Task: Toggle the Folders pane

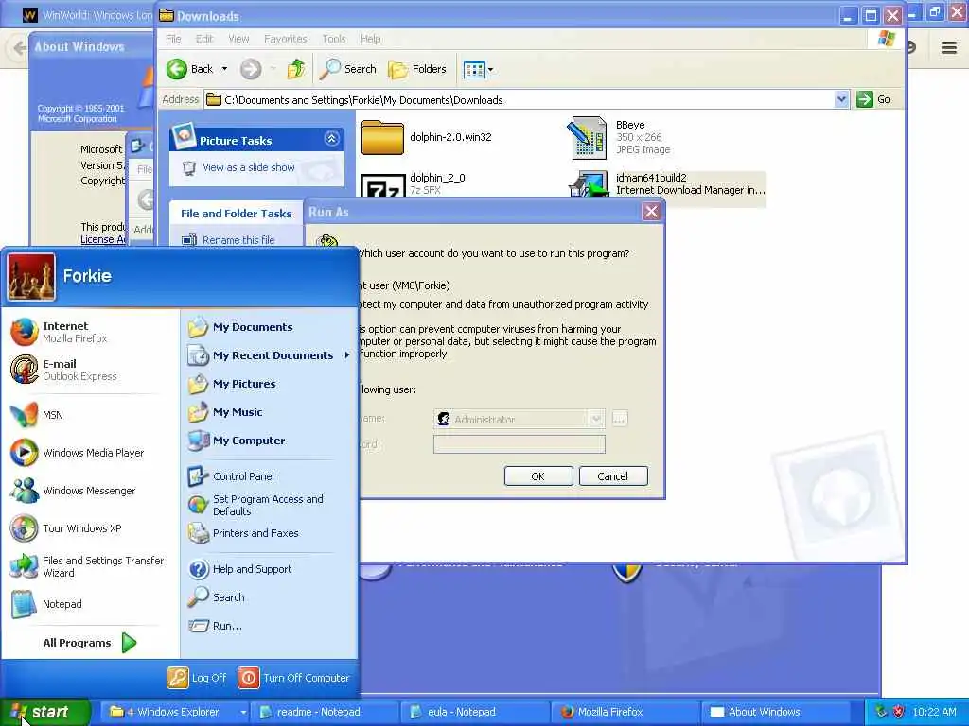Action: point(417,68)
